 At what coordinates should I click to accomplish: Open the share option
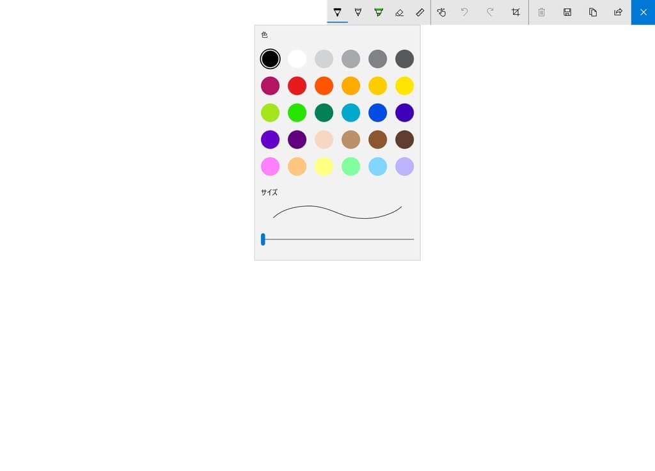coord(618,12)
